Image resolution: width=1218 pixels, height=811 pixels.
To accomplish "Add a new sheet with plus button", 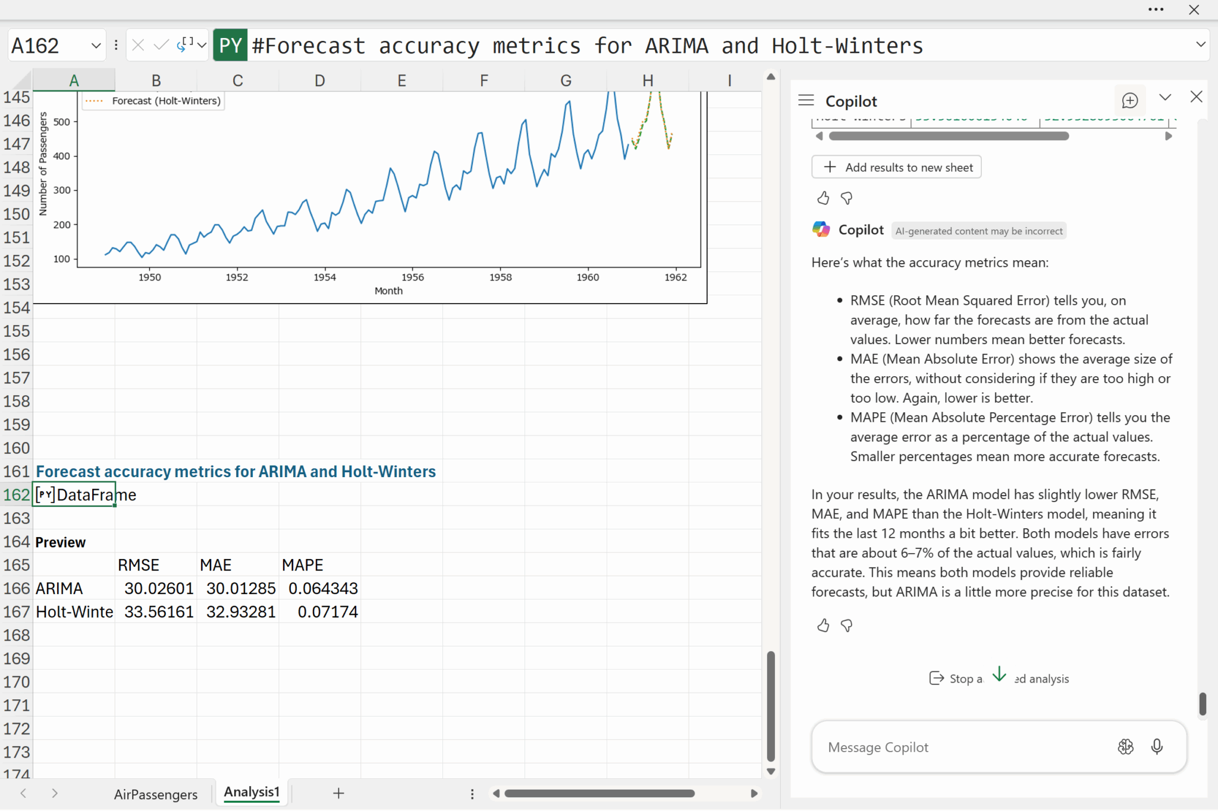I will (x=338, y=793).
